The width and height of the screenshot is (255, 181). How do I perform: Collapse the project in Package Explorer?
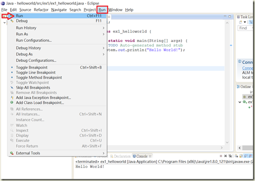point(4,22)
